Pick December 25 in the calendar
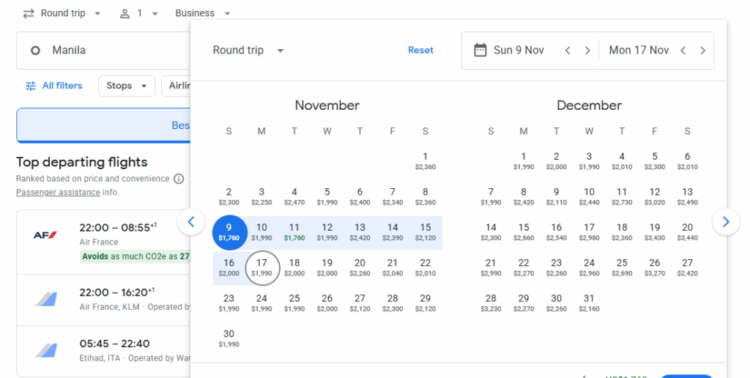750x378 pixels. (622, 267)
